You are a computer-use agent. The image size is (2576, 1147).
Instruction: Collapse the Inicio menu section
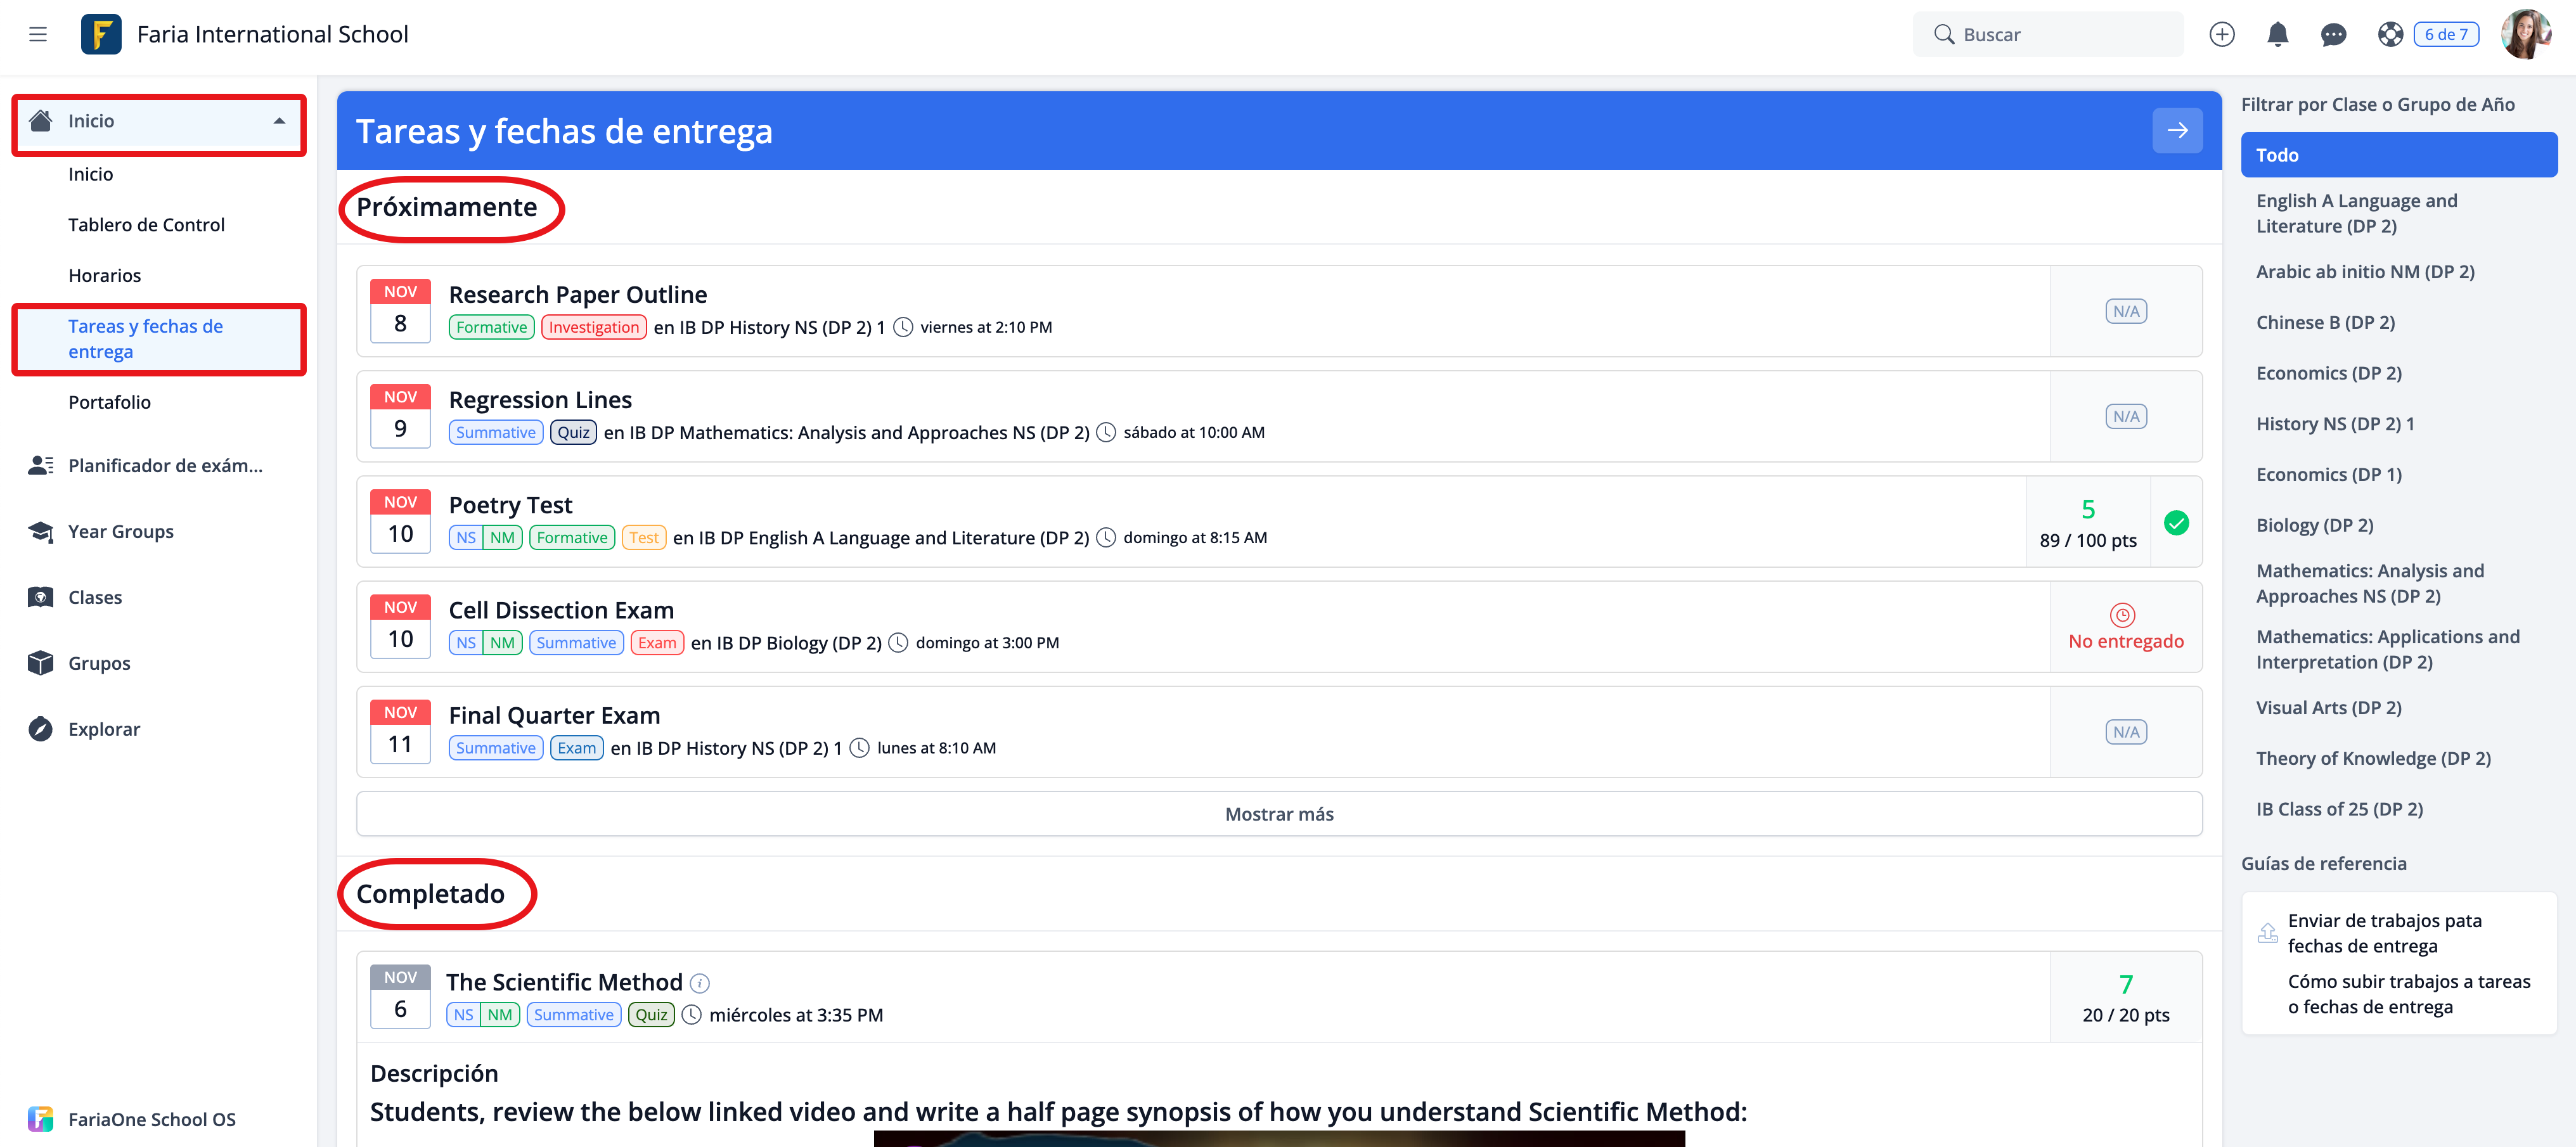click(x=279, y=121)
